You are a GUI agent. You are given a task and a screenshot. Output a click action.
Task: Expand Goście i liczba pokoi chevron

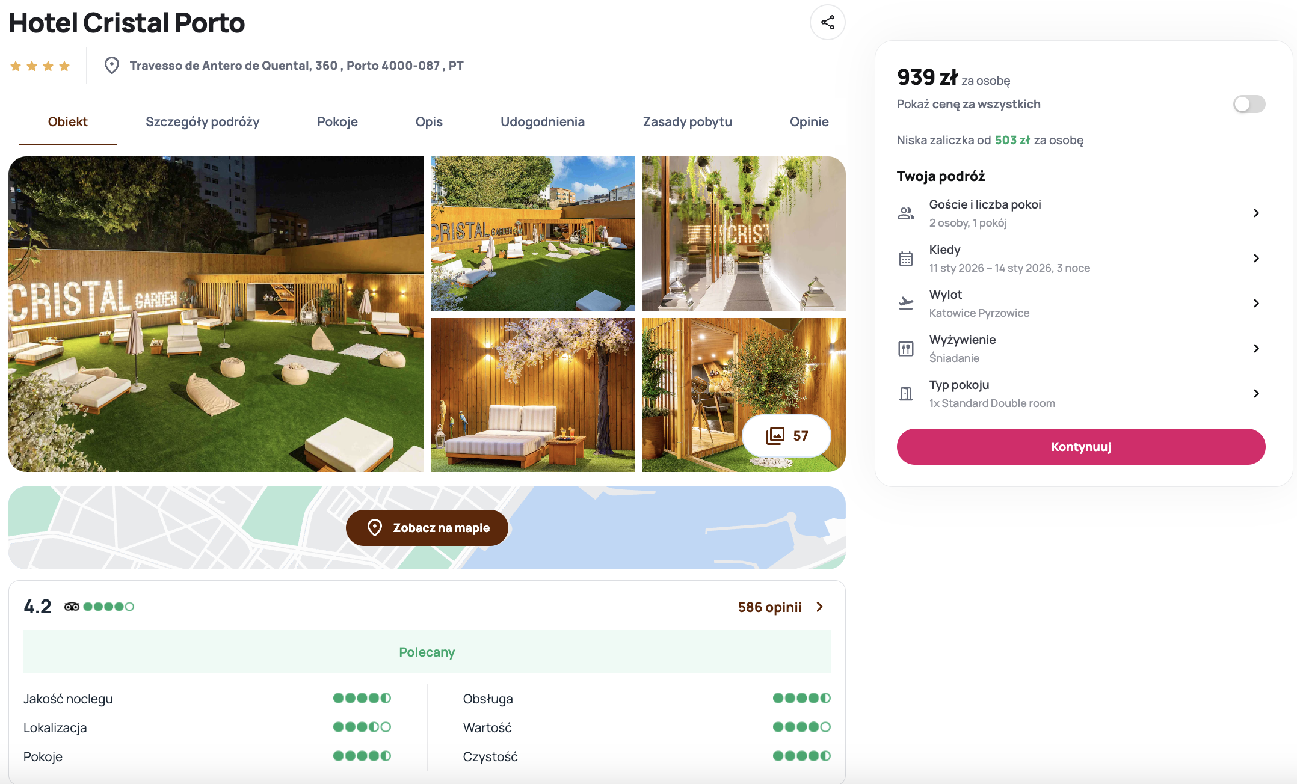pos(1256,213)
